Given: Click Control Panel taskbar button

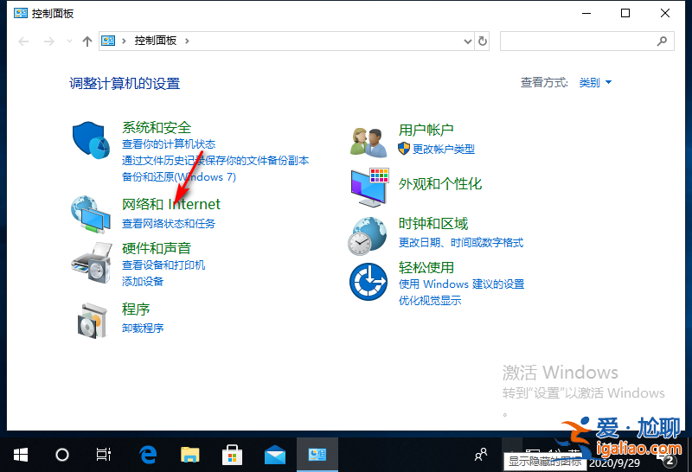Looking at the screenshot, I should pyautogui.click(x=317, y=455).
